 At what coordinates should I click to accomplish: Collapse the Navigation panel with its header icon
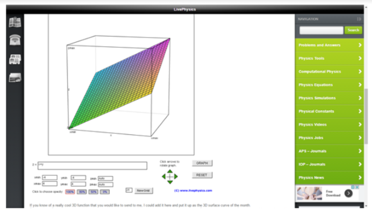(x=359, y=19)
